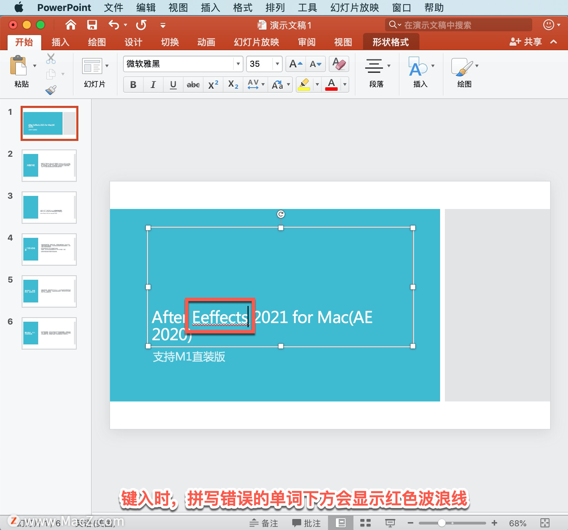Open Customize Quick Access Toolbar dropdown
The height and width of the screenshot is (530, 568).
point(163,25)
